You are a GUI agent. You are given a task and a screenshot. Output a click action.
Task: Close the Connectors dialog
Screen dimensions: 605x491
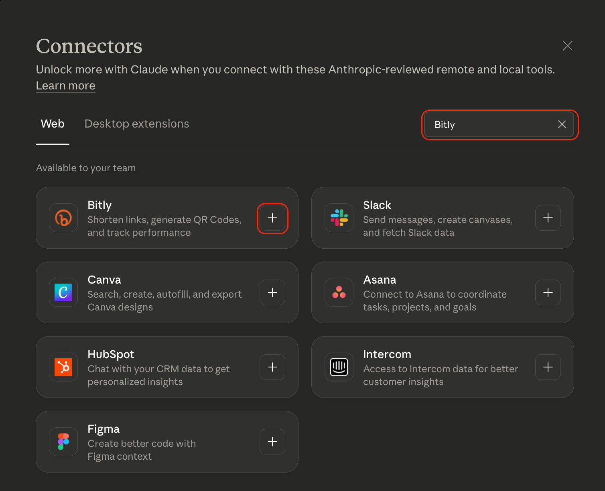(x=568, y=46)
